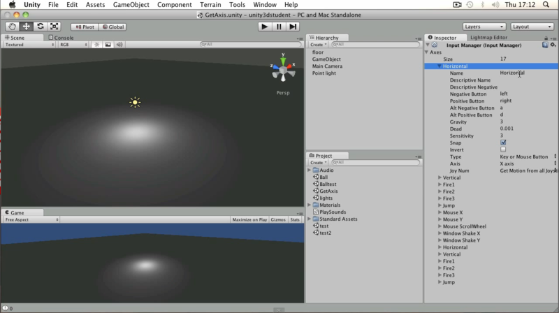This screenshot has width=559, height=313.
Task: Toggle scene audio speaker icon
Action: point(119,45)
